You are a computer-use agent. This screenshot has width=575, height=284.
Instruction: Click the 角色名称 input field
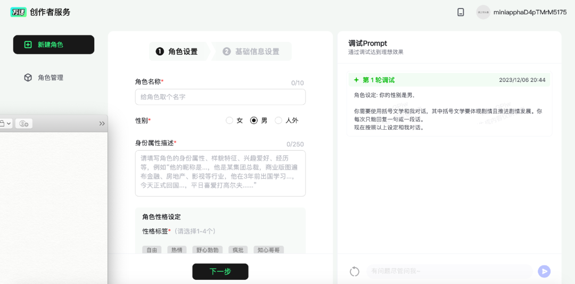pos(220,97)
